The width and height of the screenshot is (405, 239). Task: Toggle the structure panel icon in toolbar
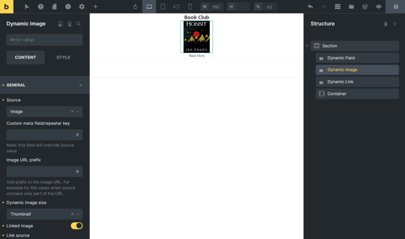[x=338, y=7]
